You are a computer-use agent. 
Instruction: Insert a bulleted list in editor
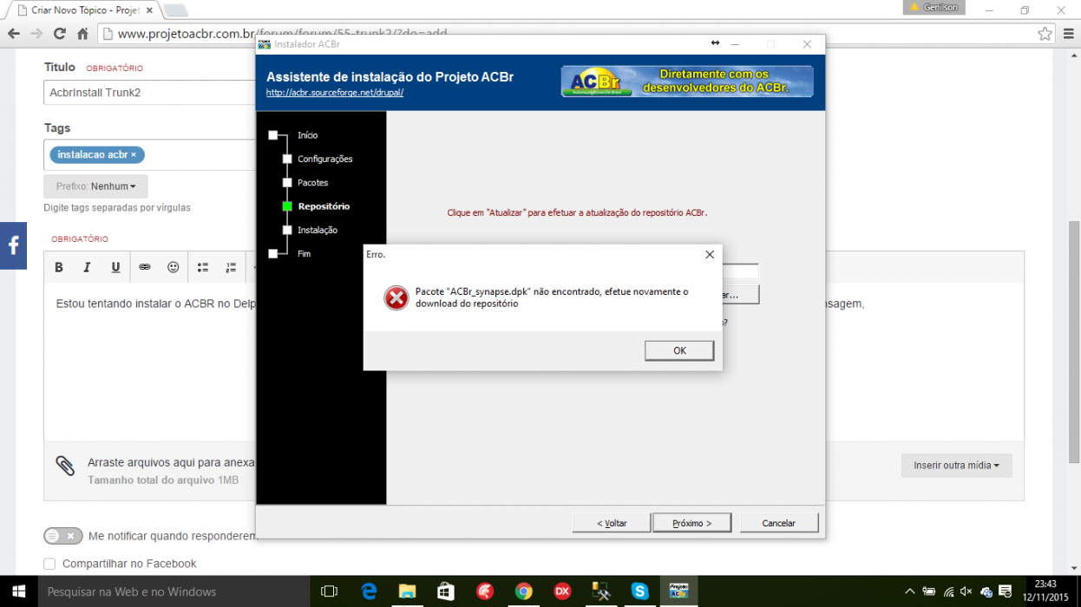[203, 267]
